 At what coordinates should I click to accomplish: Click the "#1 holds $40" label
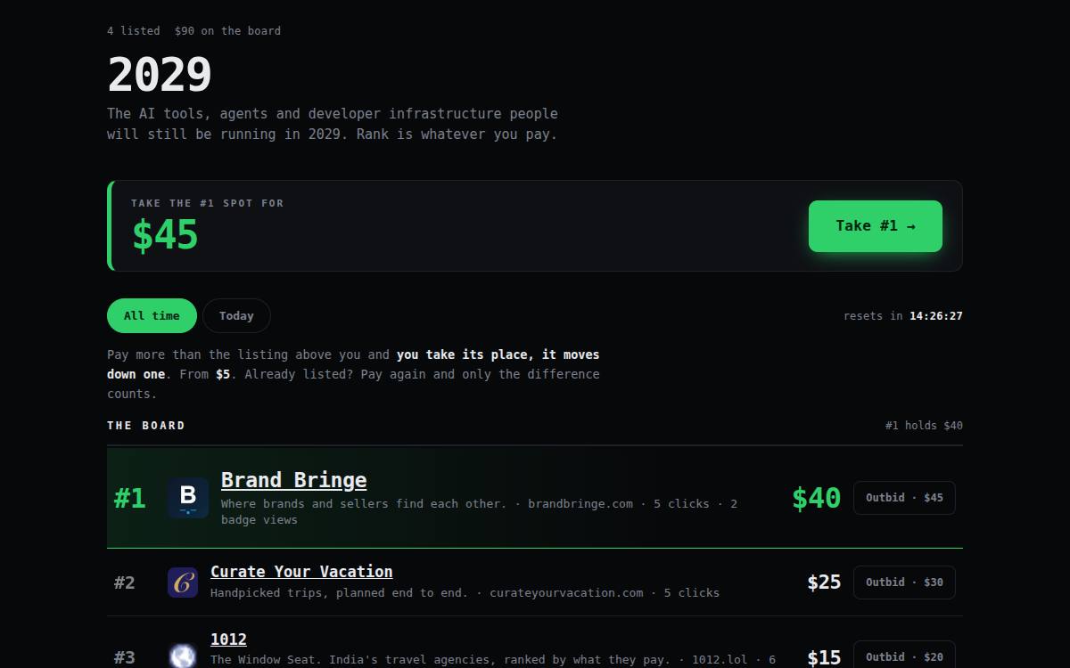click(x=924, y=426)
